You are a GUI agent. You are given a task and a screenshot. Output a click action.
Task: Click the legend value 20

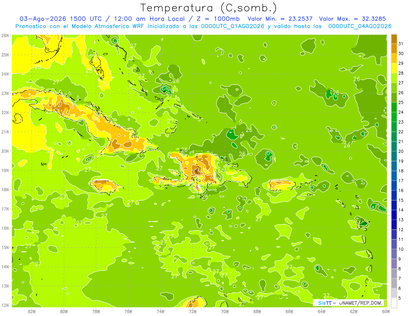pos(401,151)
